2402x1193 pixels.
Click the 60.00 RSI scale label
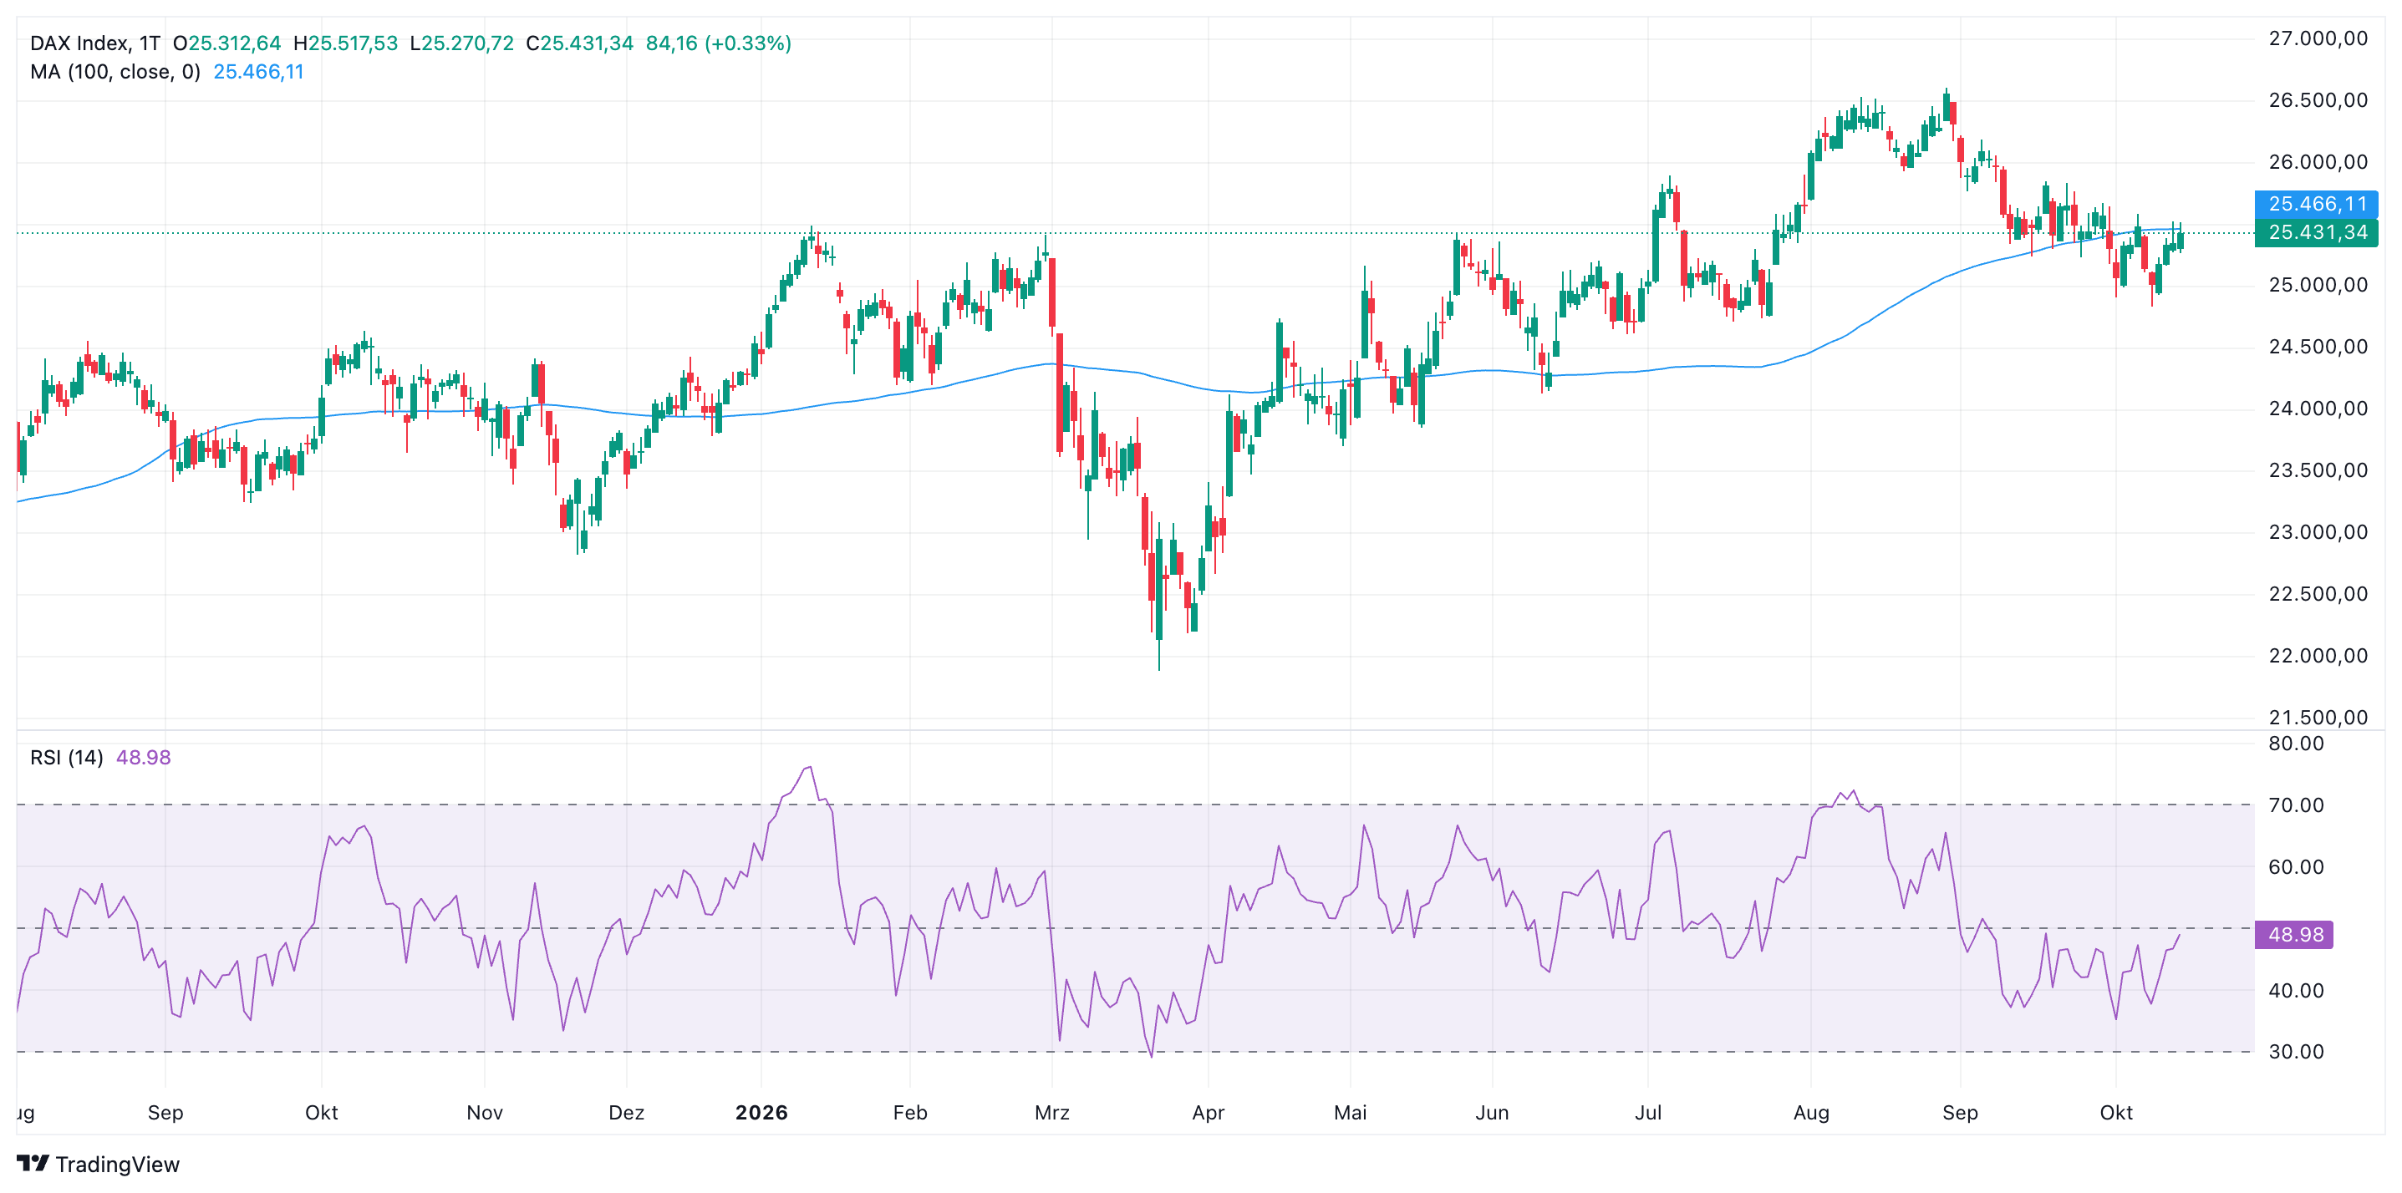point(2296,867)
